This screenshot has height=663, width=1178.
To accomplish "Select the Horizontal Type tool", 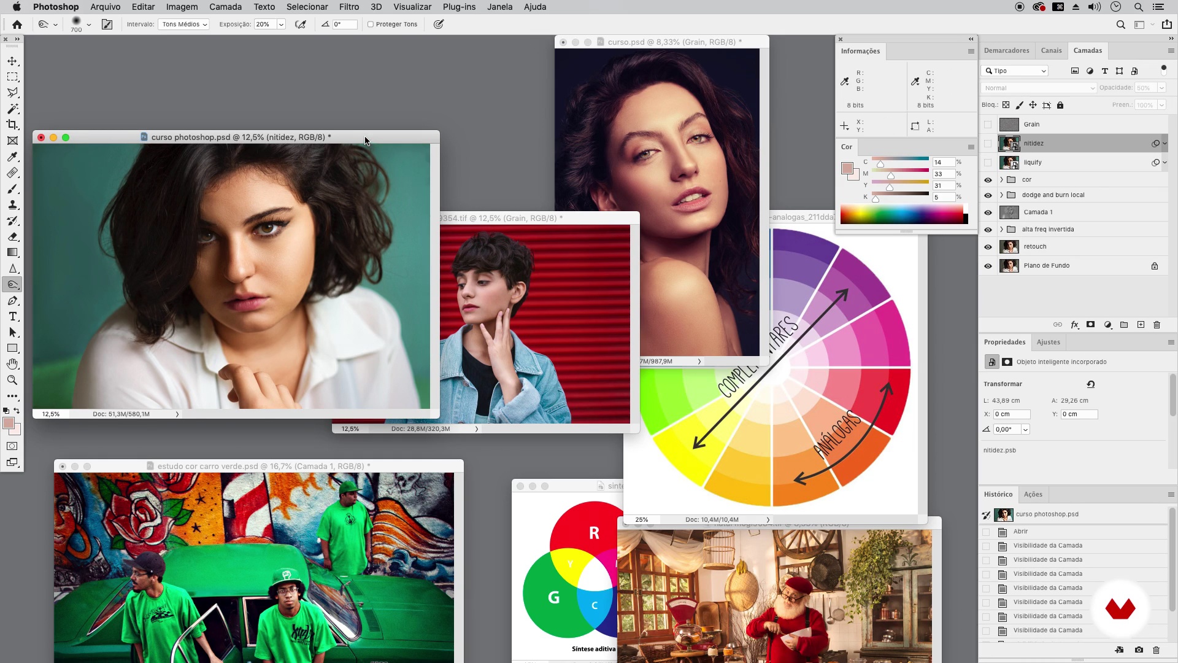I will (12, 317).
